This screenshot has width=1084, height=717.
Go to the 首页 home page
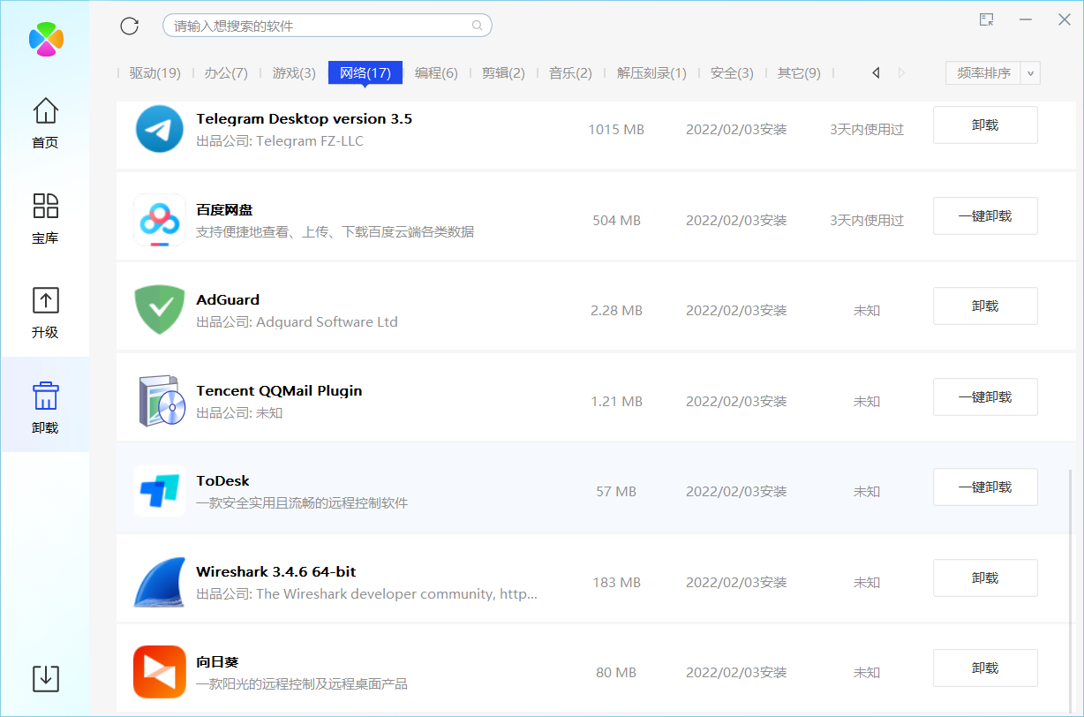pos(45,122)
